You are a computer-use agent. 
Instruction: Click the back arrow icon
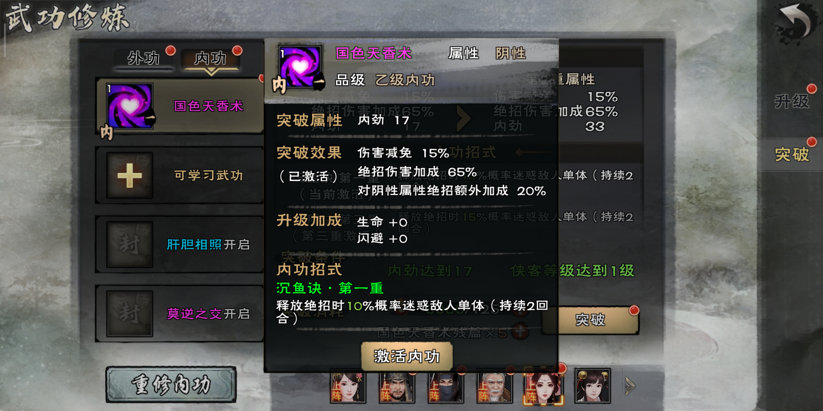(796, 22)
